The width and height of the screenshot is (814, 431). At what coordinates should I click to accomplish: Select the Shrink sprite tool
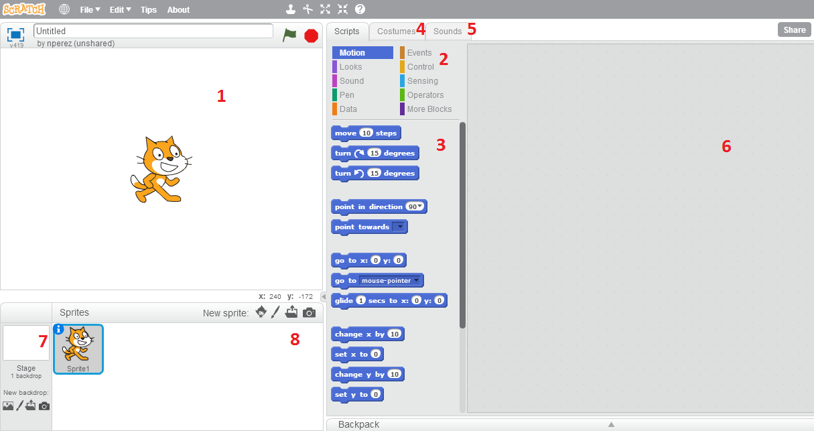tap(342, 9)
